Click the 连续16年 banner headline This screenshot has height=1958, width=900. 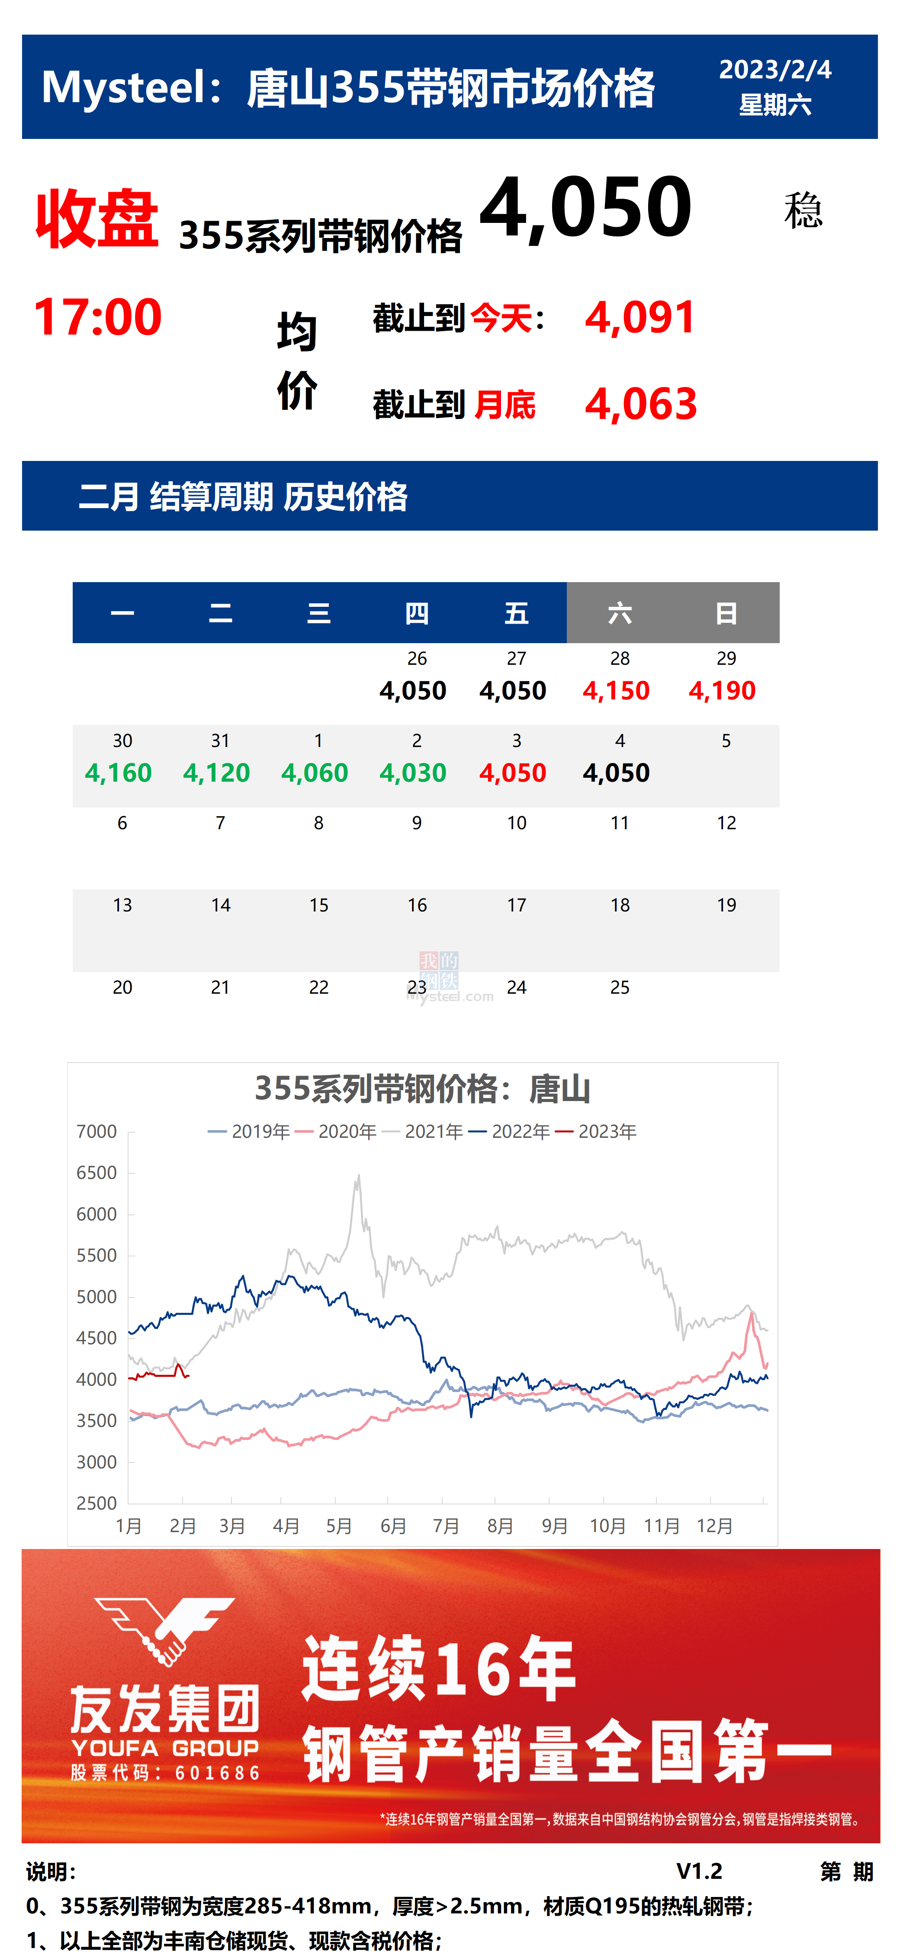(439, 1669)
